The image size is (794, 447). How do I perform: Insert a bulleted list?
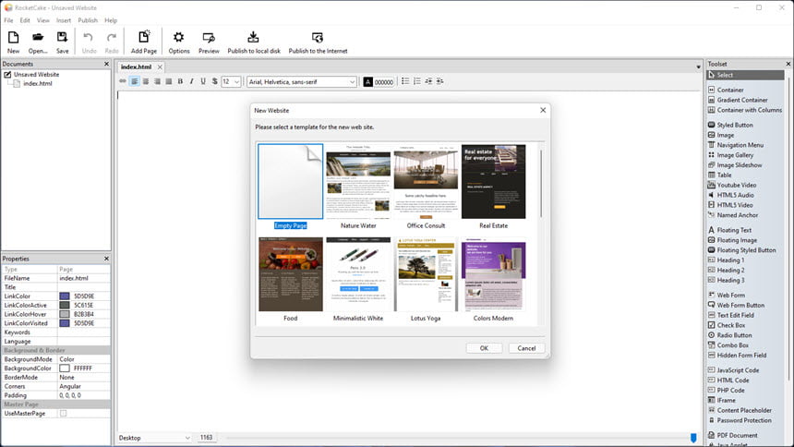point(405,81)
